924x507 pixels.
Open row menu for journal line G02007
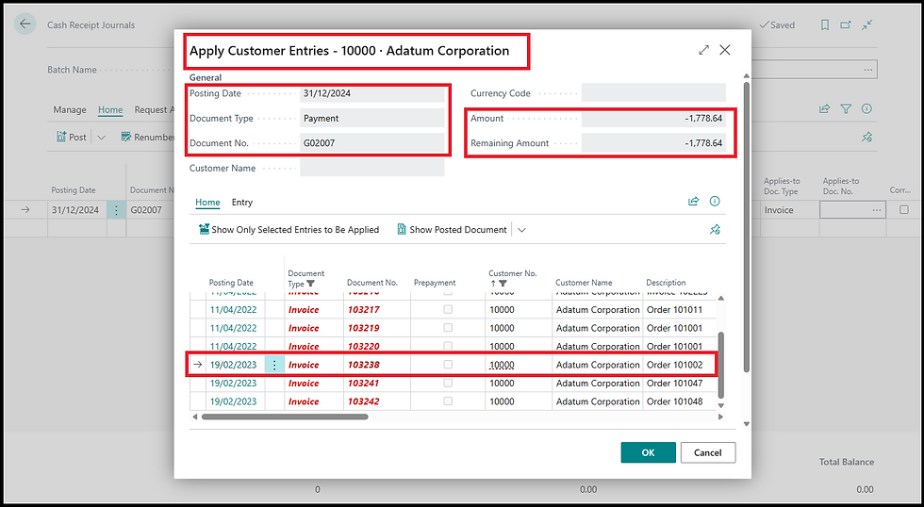(116, 209)
